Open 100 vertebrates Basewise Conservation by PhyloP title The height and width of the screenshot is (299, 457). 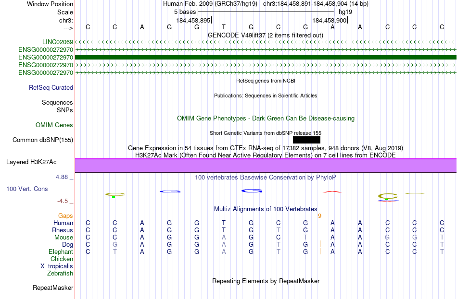[265, 178]
